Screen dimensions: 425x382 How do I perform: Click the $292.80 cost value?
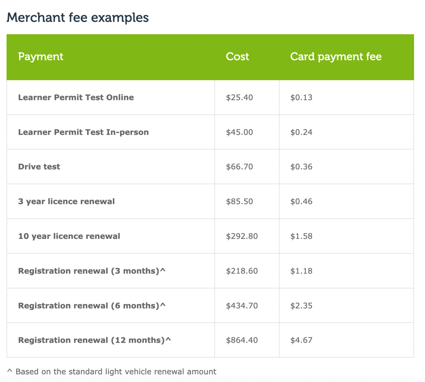[242, 236]
